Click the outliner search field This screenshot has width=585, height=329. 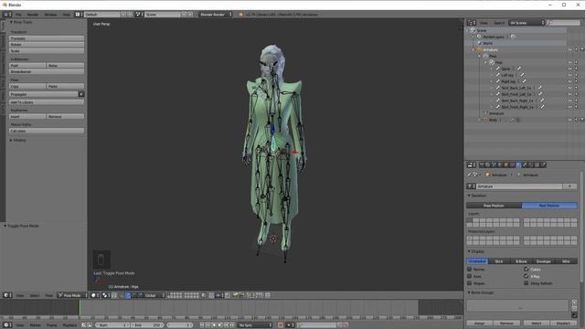[x=564, y=23]
